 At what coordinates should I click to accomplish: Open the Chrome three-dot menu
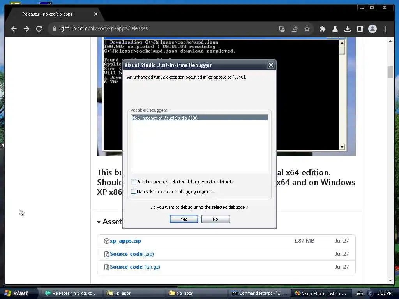click(385, 29)
